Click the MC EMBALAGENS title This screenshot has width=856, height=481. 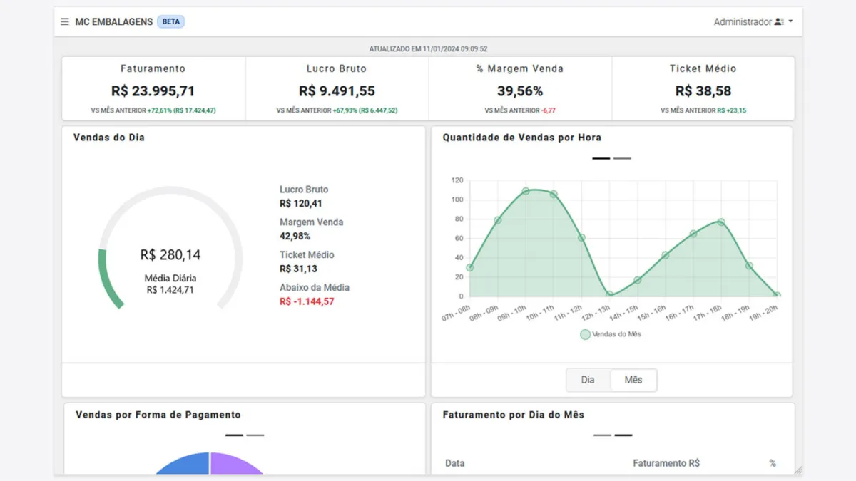click(114, 22)
